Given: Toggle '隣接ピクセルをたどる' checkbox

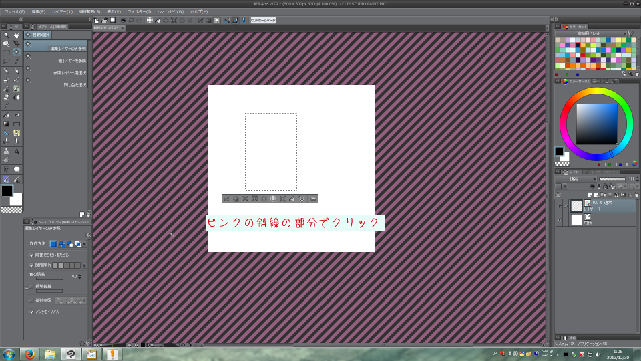Looking at the screenshot, I should coord(31,255).
